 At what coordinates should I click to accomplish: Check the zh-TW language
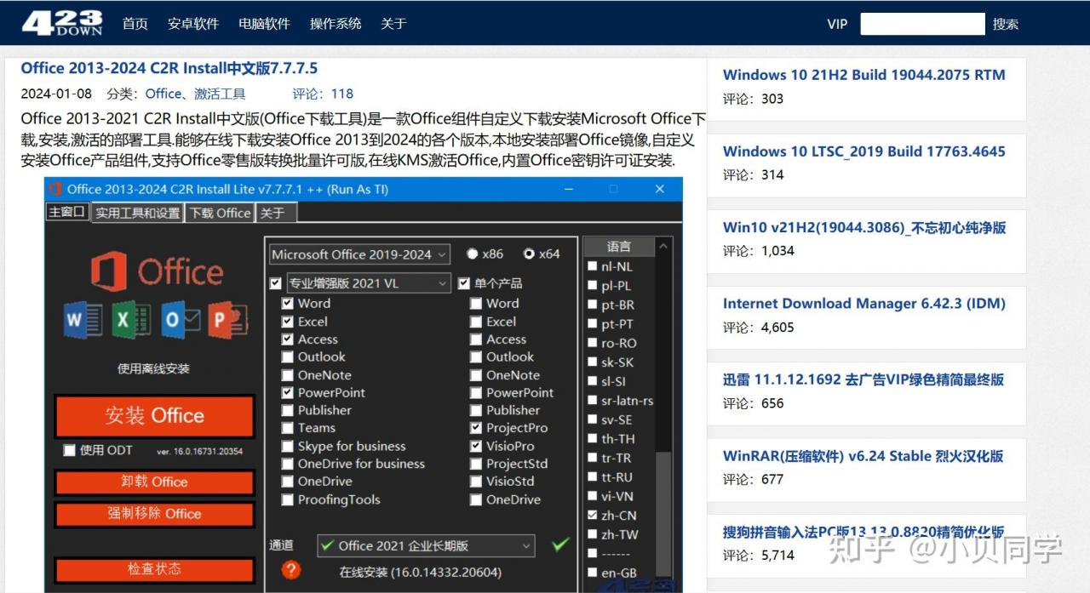[593, 534]
